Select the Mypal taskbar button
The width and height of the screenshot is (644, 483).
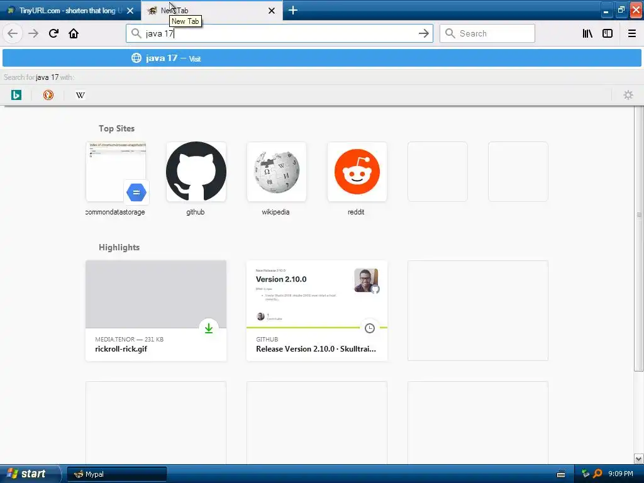(116, 474)
